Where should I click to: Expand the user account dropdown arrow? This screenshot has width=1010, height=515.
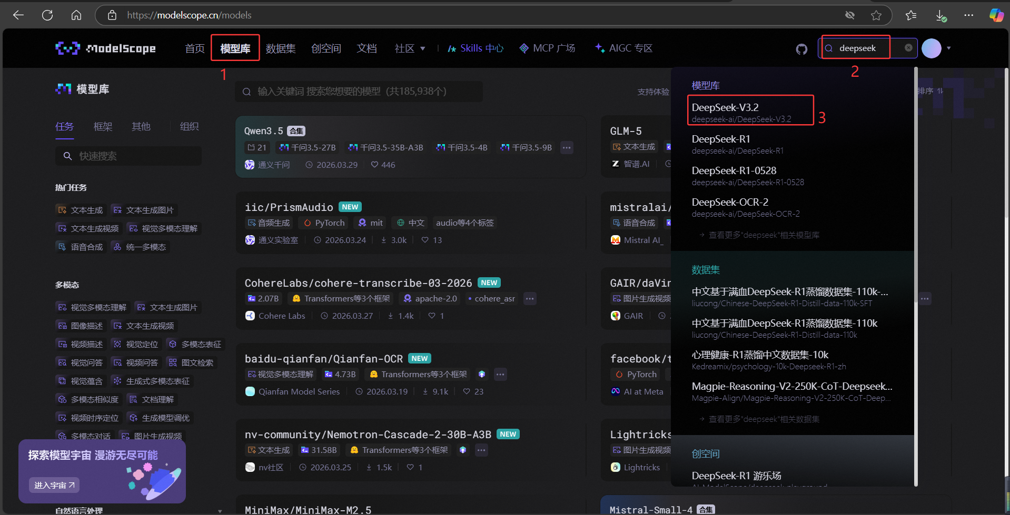[x=949, y=48]
